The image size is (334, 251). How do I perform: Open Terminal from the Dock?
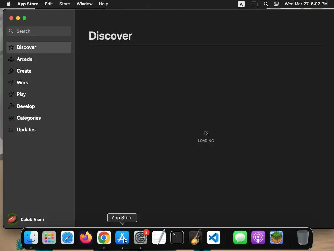pyautogui.click(x=177, y=238)
